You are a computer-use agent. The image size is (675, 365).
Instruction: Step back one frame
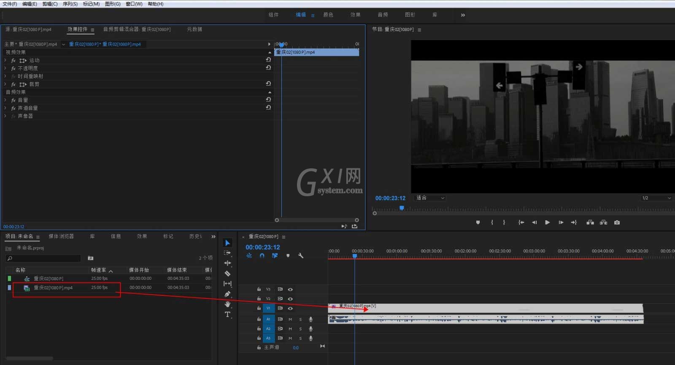pyautogui.click(x=534, y=222)
